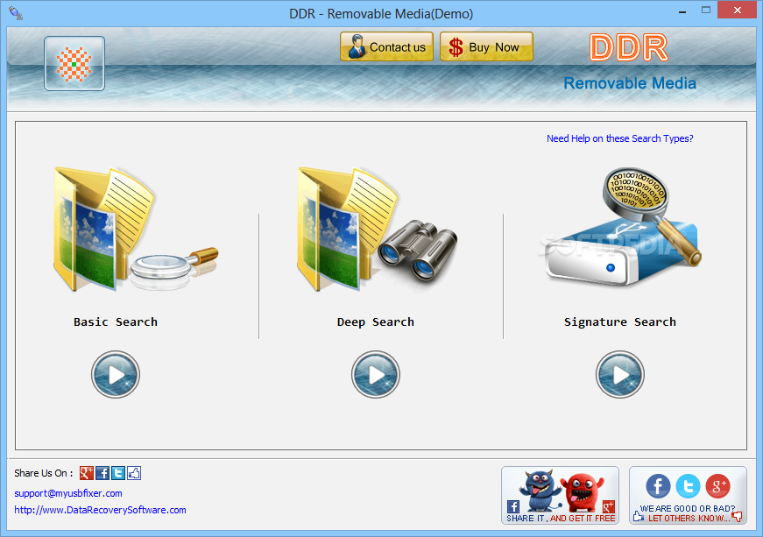Image resolution: width=763 pixels, height=537 pixels.
Task: Click the thumbs-up icon in feedback banner
Action: click(639, 516)
